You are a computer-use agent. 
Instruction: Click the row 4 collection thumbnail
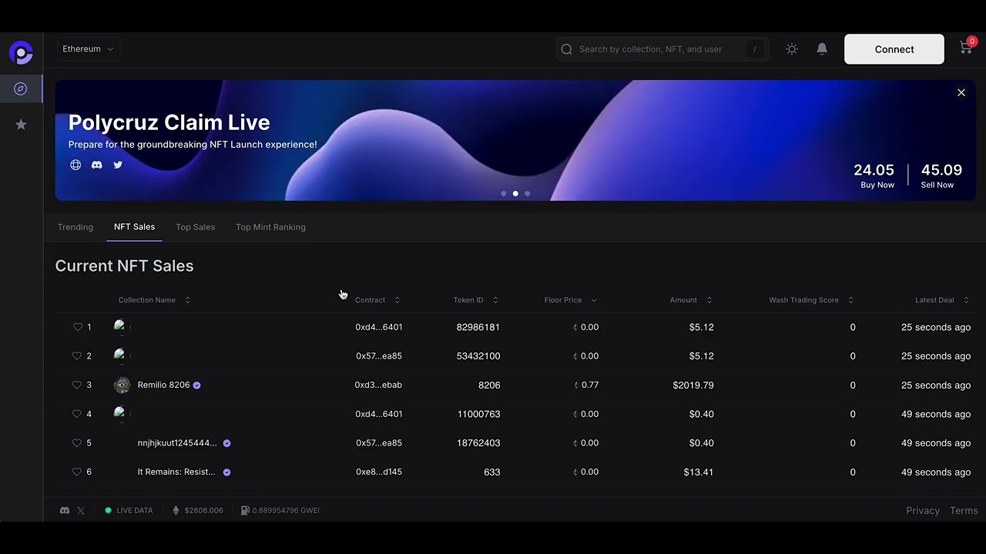coord(120,413)
